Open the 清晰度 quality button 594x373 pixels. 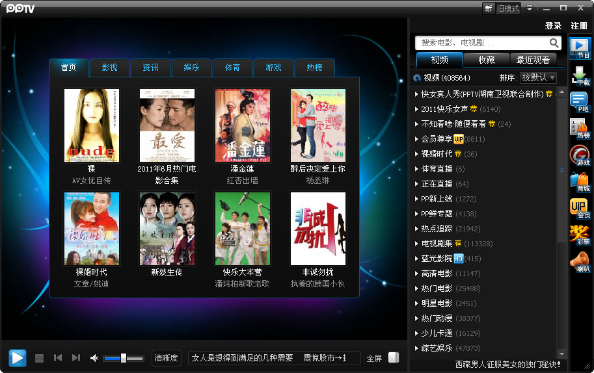tap(167, 358)
